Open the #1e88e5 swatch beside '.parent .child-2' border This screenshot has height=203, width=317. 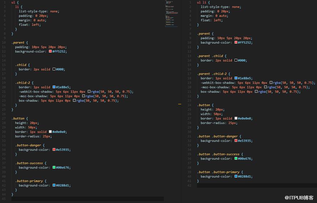point(236,78)
